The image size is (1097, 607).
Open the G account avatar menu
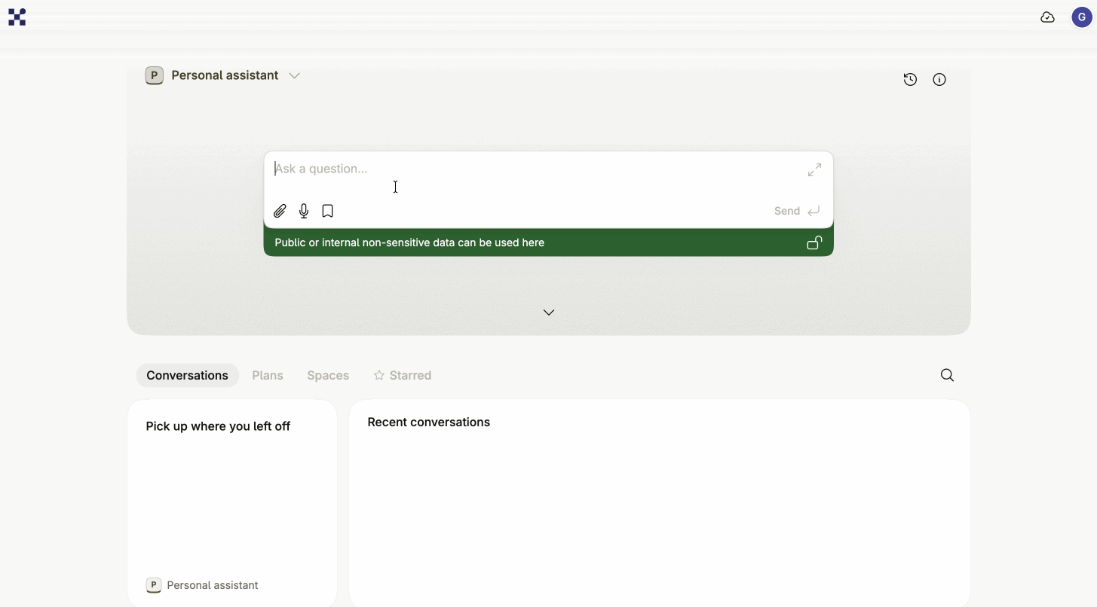pos(1081,17)
